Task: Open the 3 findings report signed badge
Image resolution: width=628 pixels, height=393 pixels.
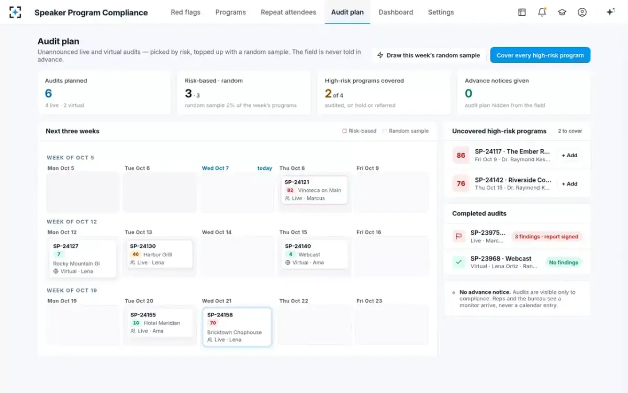Action: click(x=546, y=236)
